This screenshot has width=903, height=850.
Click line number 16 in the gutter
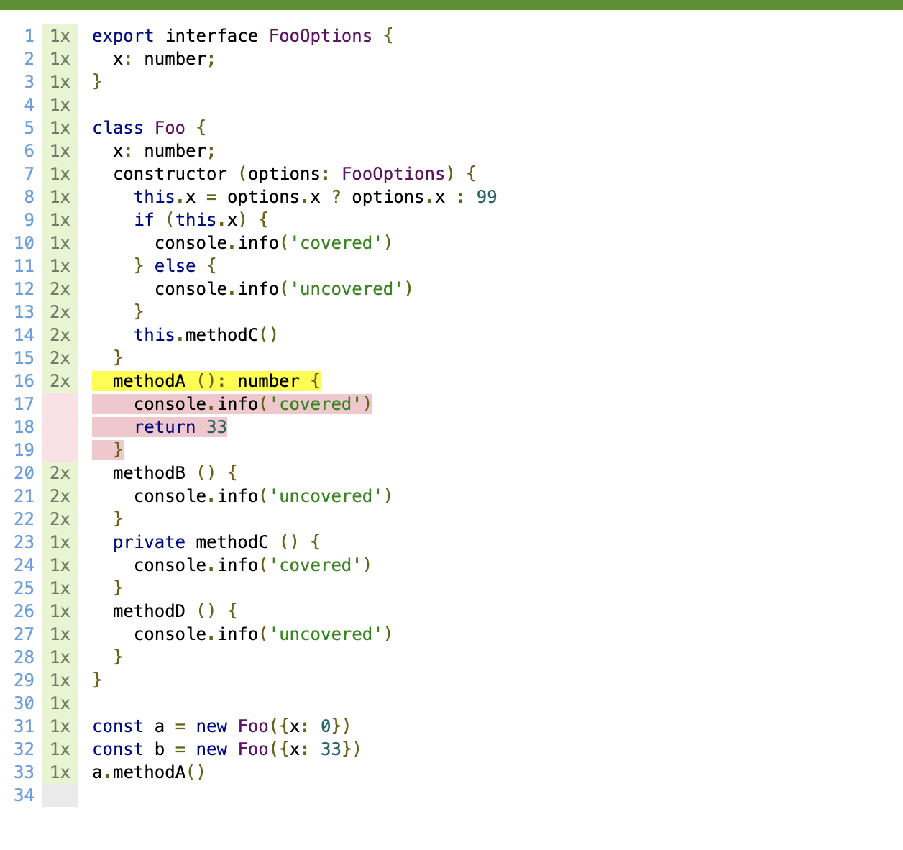[x=24, y=381]
